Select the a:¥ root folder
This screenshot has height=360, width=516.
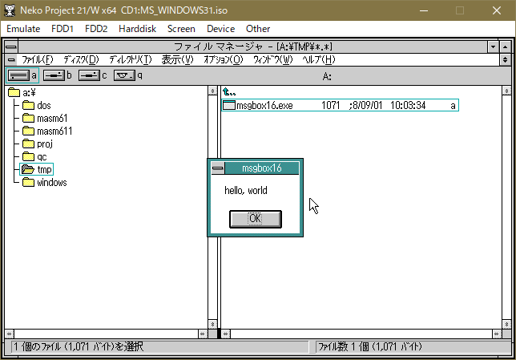click(x=22, y=92)
